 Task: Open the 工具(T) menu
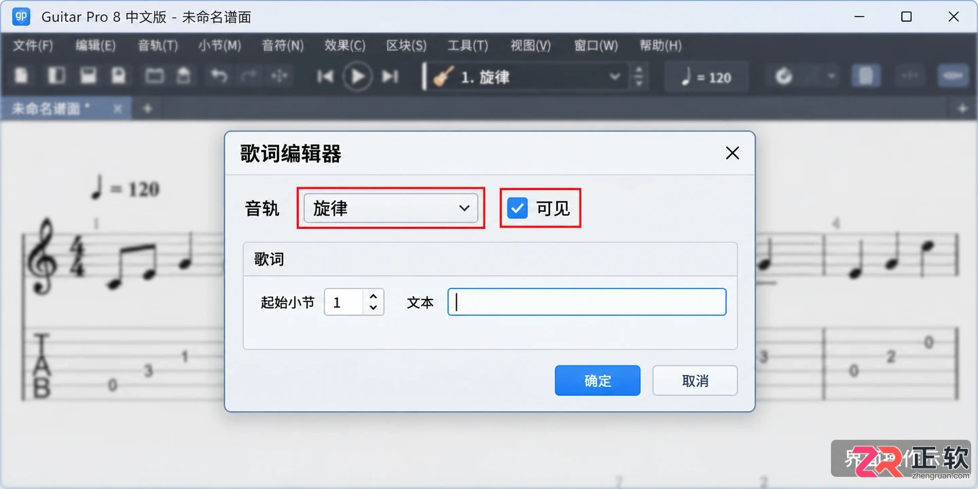coord(468,46)
